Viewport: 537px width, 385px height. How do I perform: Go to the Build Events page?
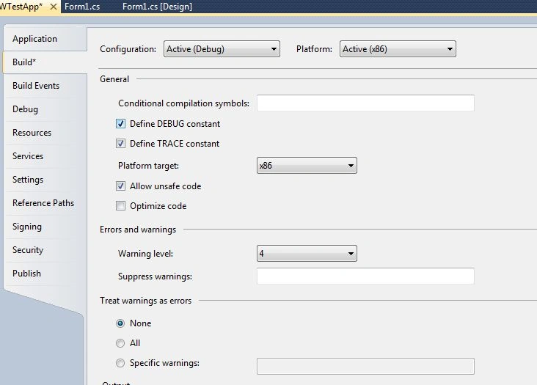tap(36, 86)
